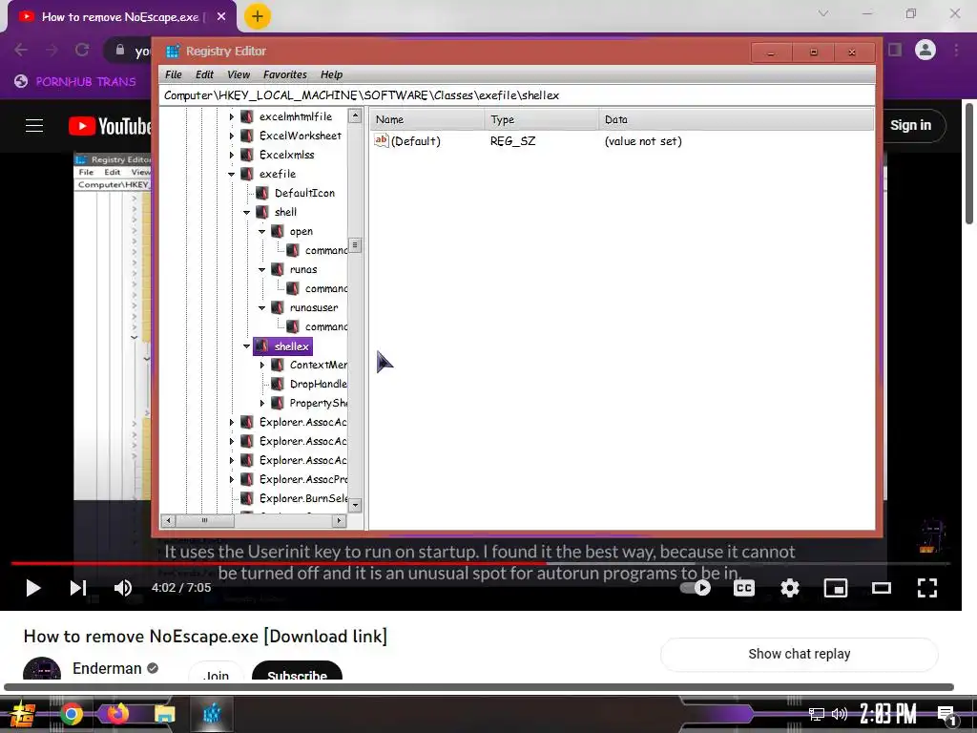
Task: Click tree scrollbar down arrow
Action: point(355,506)
